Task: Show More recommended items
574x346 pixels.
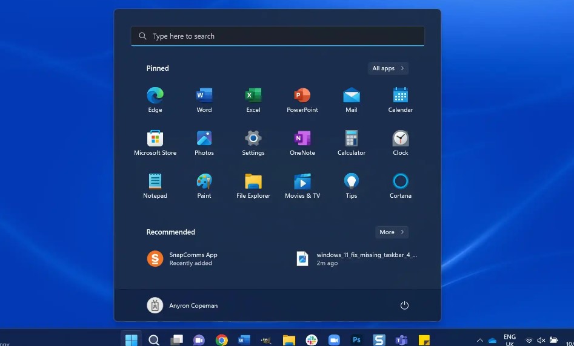Action: click(x=392, y=232)
